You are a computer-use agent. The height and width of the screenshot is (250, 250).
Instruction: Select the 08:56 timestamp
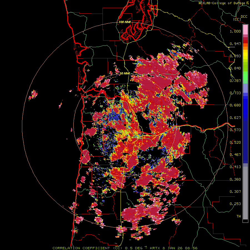click(x=191, y=248)
